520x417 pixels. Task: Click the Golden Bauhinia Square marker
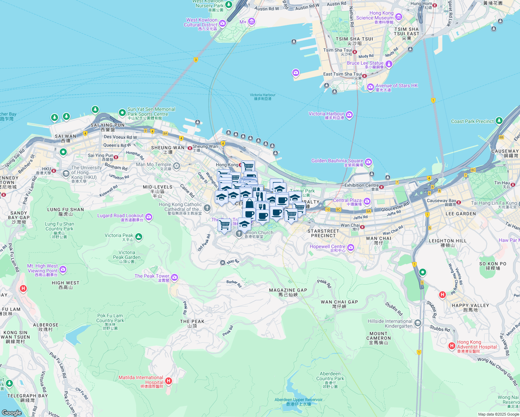tap(368, 162)
